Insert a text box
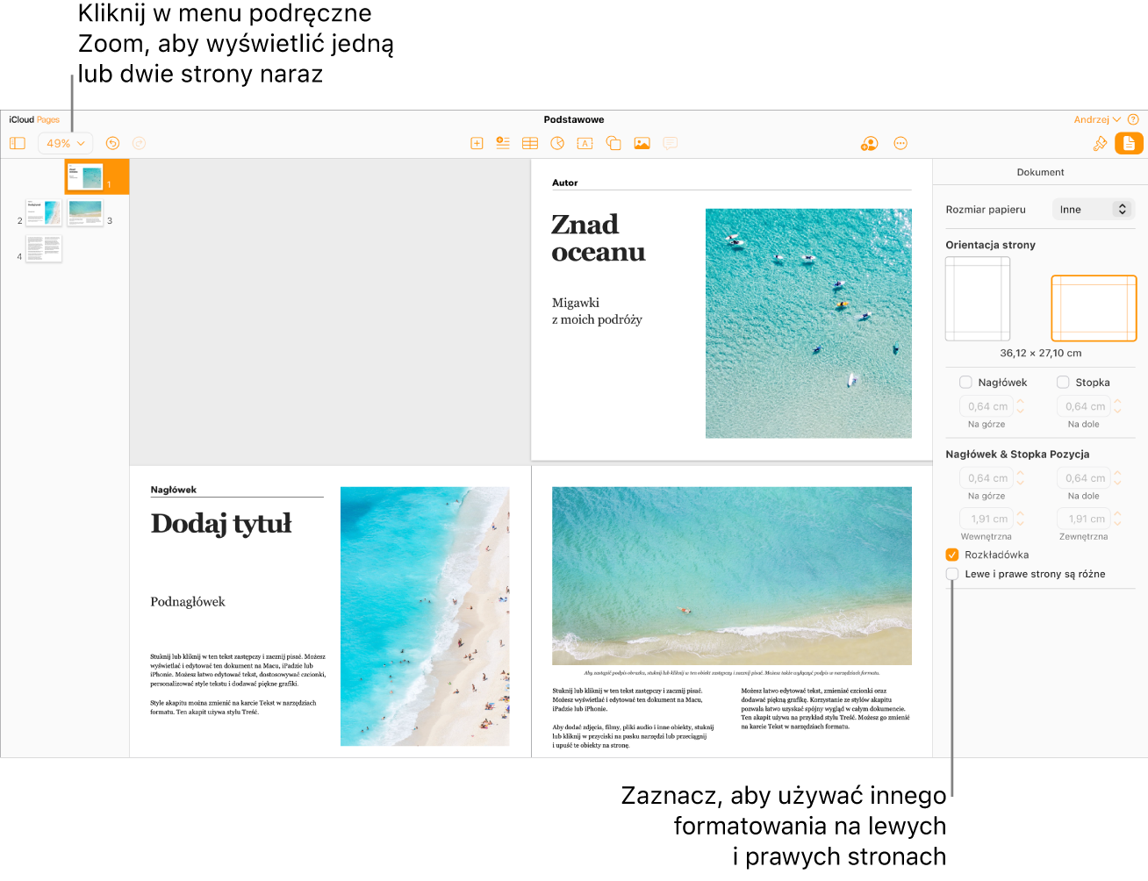Viewport: 1148px width, 881px height. click(x=585, y=143)
